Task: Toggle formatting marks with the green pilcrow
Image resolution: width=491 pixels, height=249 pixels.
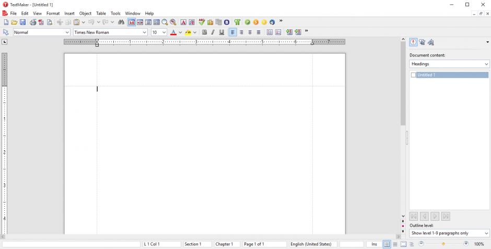Action: (x=237, y=22)
